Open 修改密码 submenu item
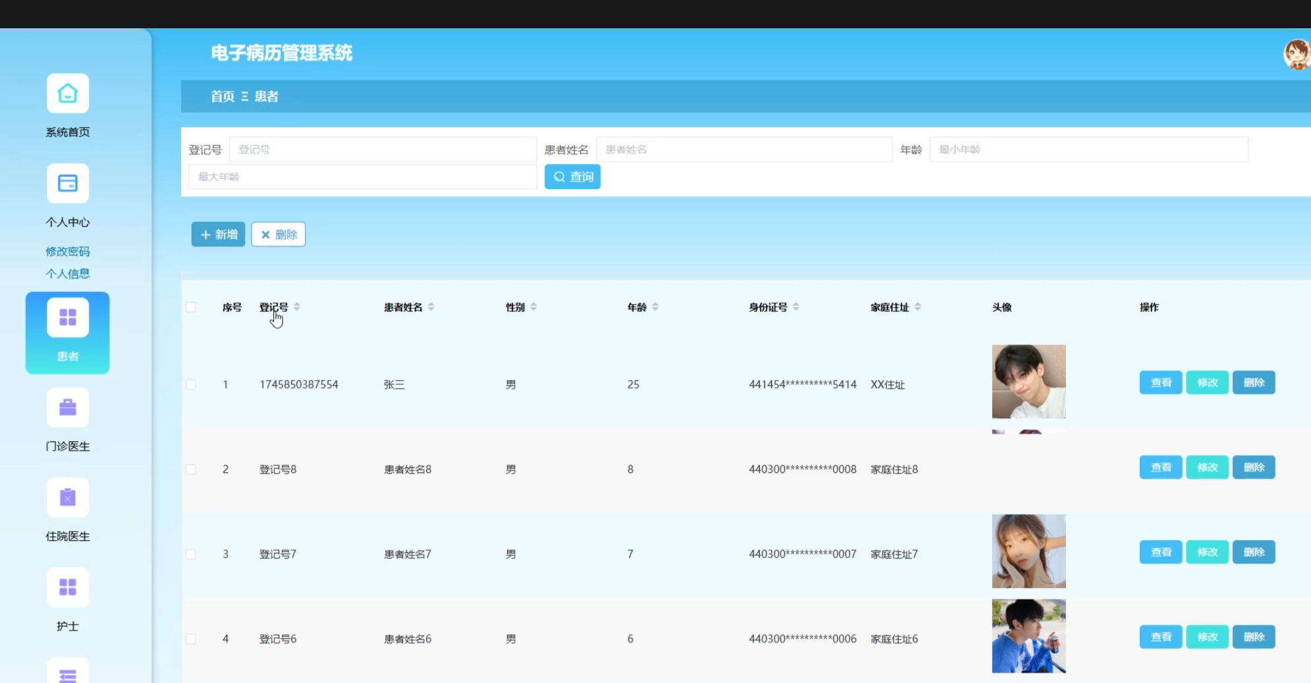This screenshot has height=683, width=1311. 67,252
